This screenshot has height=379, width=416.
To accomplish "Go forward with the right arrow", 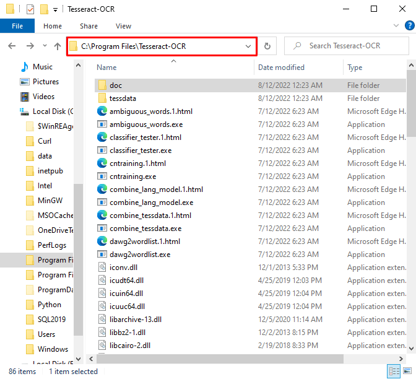I will pyautogui.click(x=30, y=46).
